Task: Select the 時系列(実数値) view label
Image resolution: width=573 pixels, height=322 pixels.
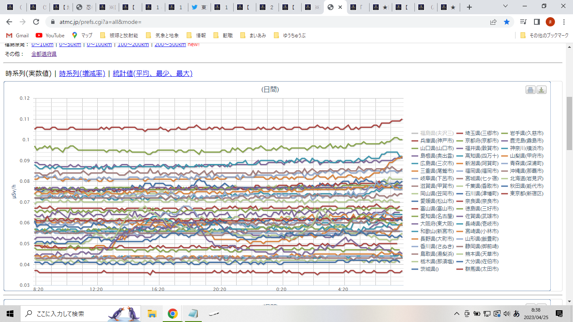Action: (x=29, y=73)
